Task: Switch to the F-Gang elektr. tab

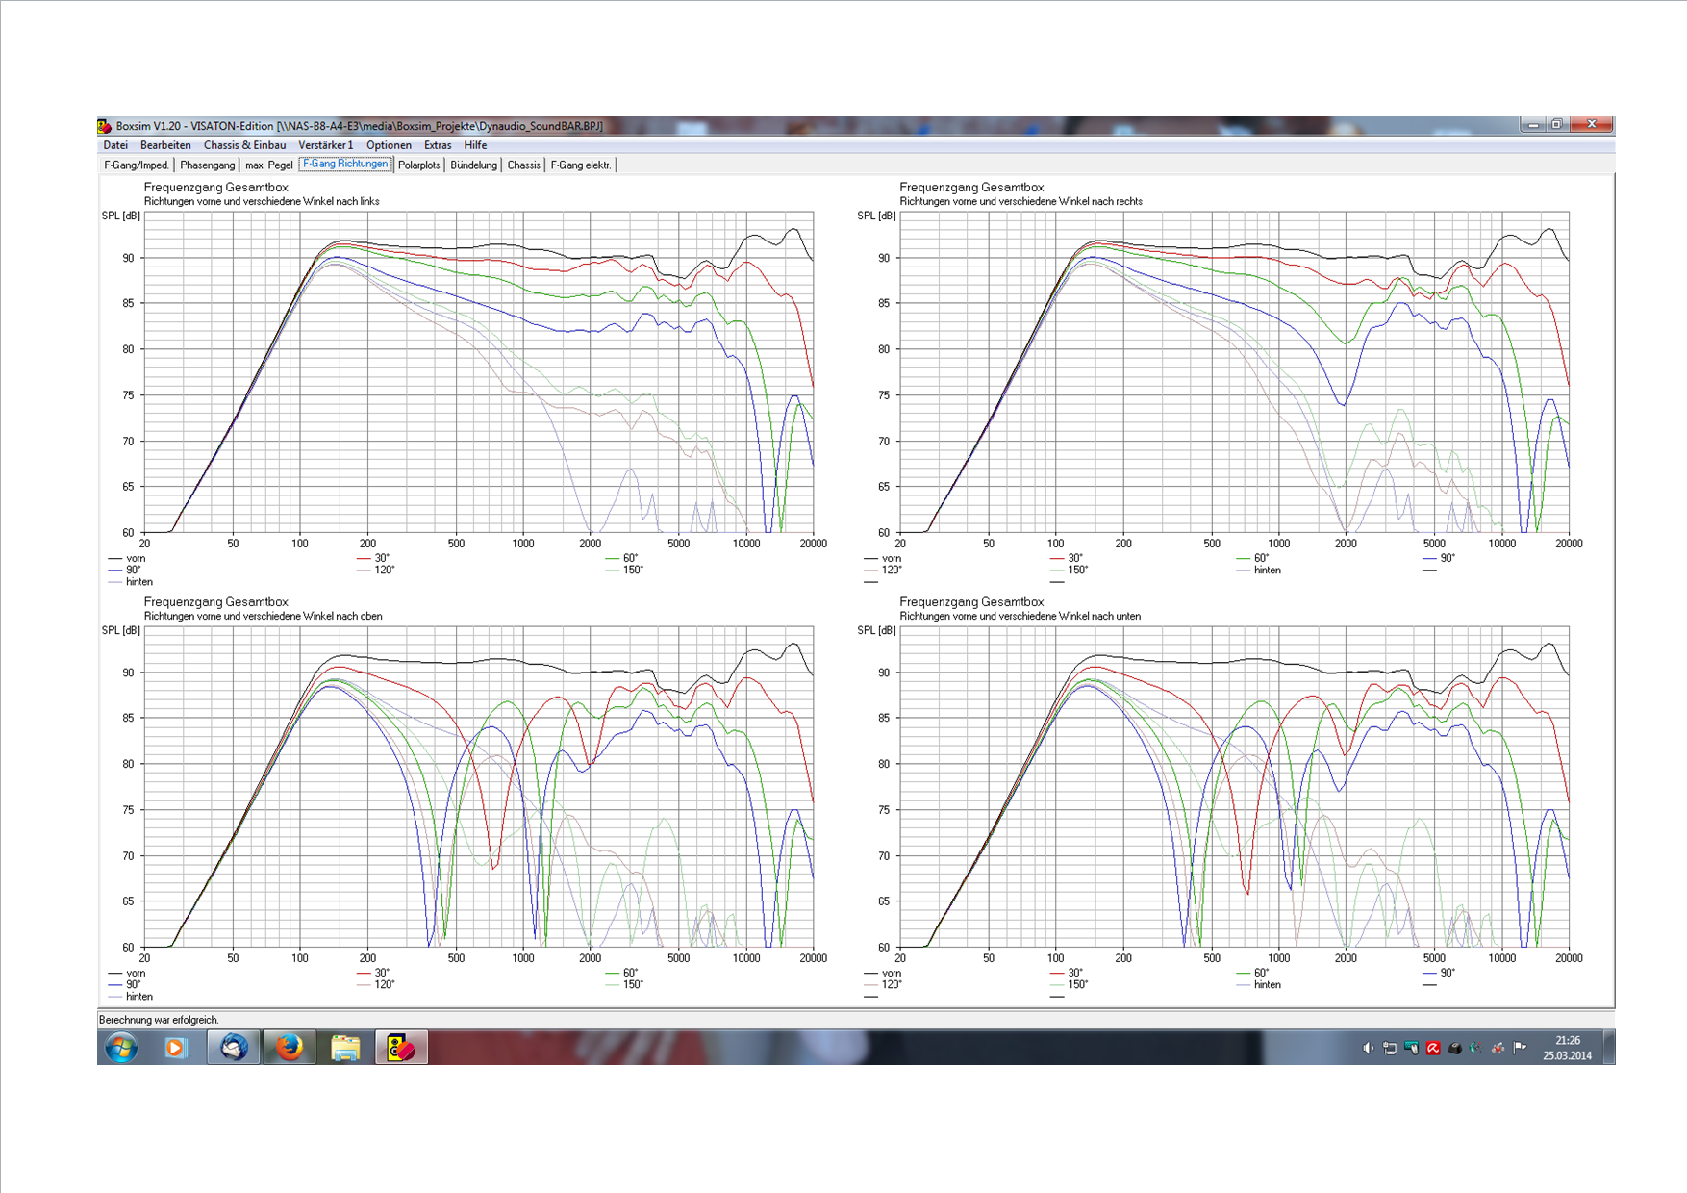Action: pyautogui.click(x=581, y=165)
